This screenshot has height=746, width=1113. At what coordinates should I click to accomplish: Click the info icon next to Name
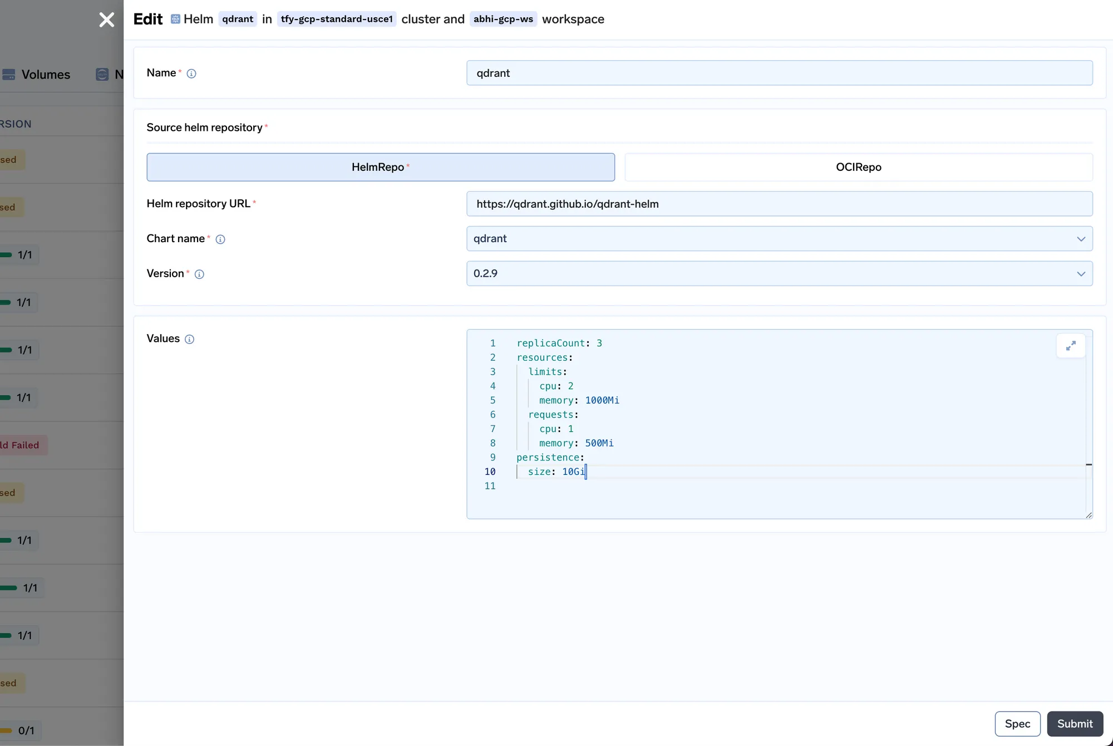pos(191,73)
